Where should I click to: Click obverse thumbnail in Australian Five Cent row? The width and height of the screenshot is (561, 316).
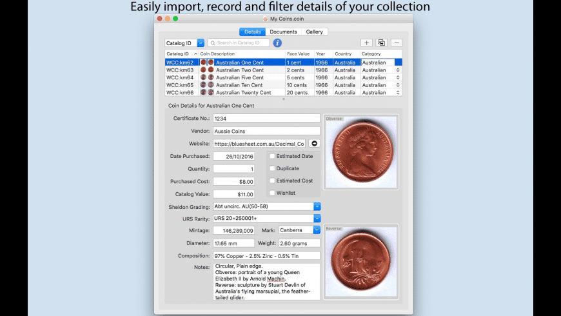203,77
